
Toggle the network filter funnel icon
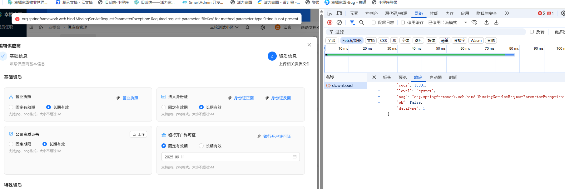352,22
